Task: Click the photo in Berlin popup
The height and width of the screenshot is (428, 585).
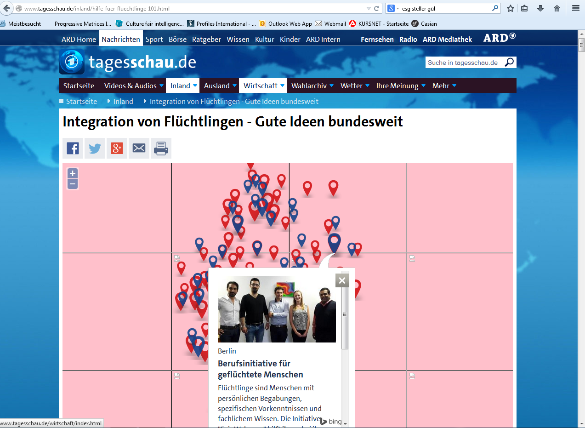Action: pos(277,309)
